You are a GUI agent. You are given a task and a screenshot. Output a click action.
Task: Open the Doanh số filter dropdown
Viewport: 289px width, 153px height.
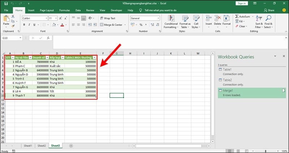pos(47,58)
